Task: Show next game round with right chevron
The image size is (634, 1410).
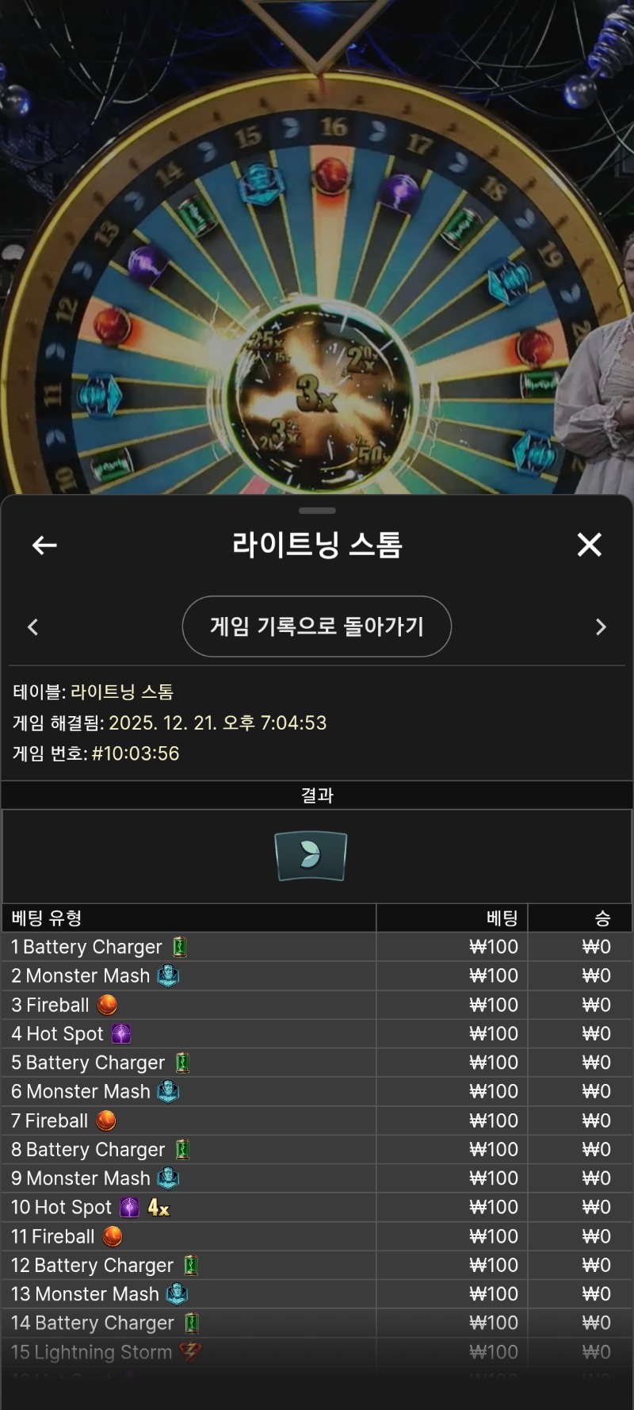Action: 601,627
